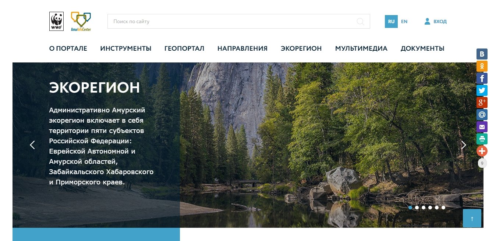Click the search magnifier icon

tap(361, 21)
